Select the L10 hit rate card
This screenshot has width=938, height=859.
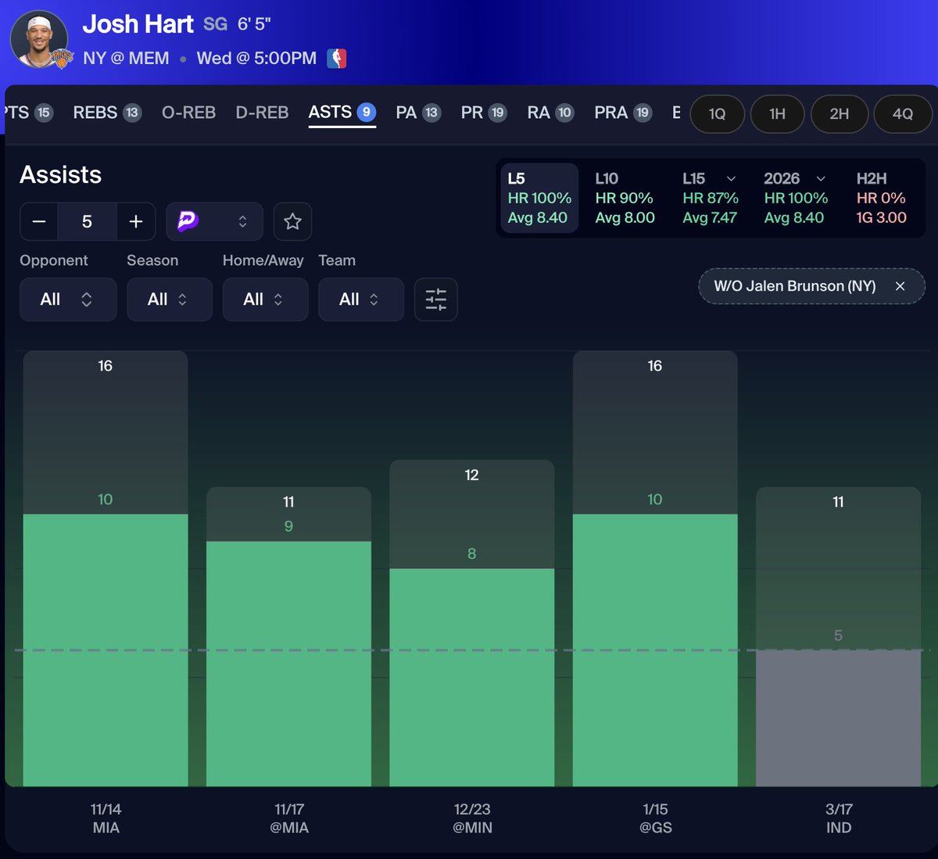coord(625,199)
